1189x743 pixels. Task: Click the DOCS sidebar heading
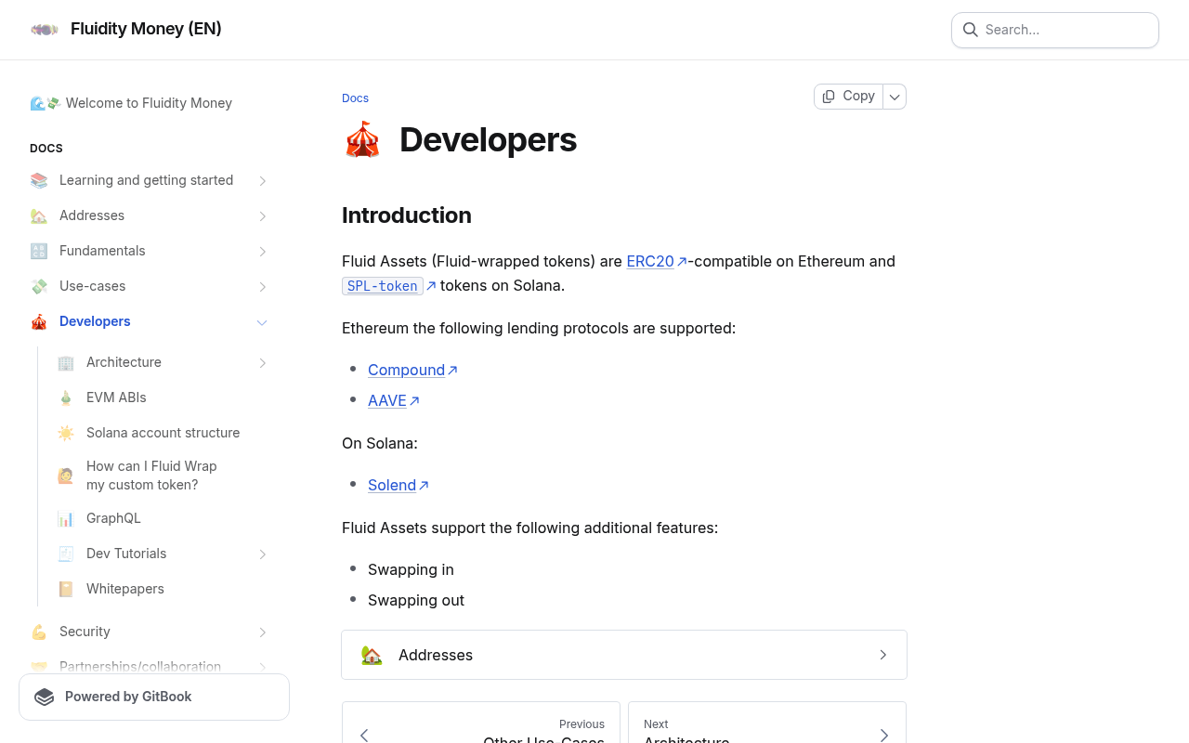click(46, 149)
